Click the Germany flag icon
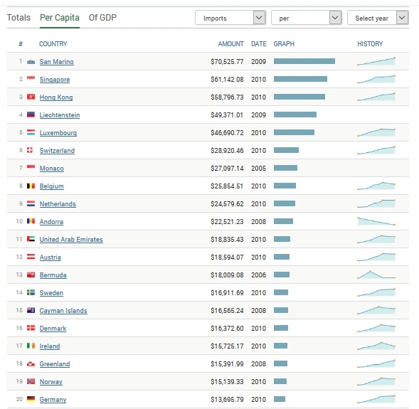419x409 pixels. 31,399
